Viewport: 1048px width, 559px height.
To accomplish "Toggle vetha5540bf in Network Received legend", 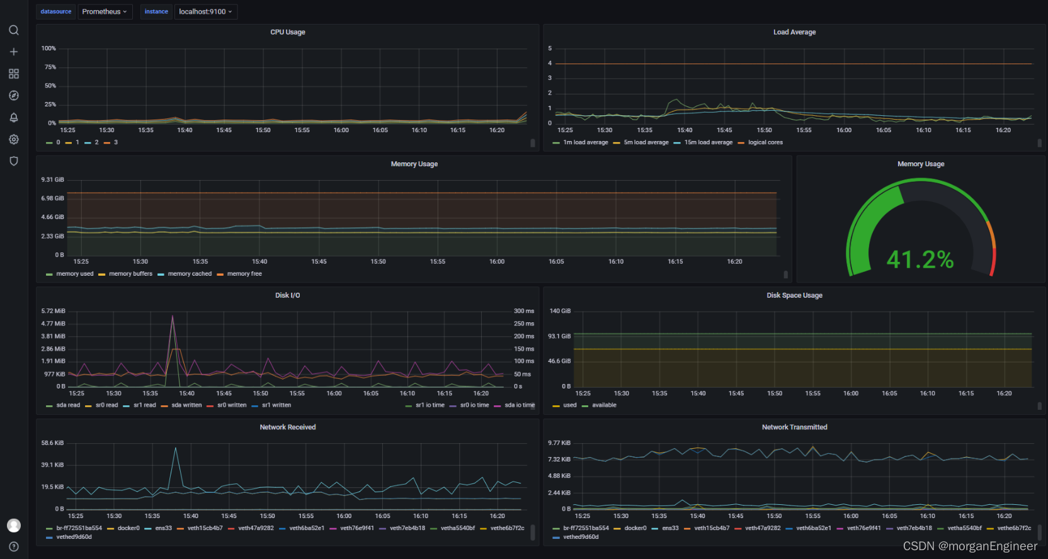I will pos(458,528).
